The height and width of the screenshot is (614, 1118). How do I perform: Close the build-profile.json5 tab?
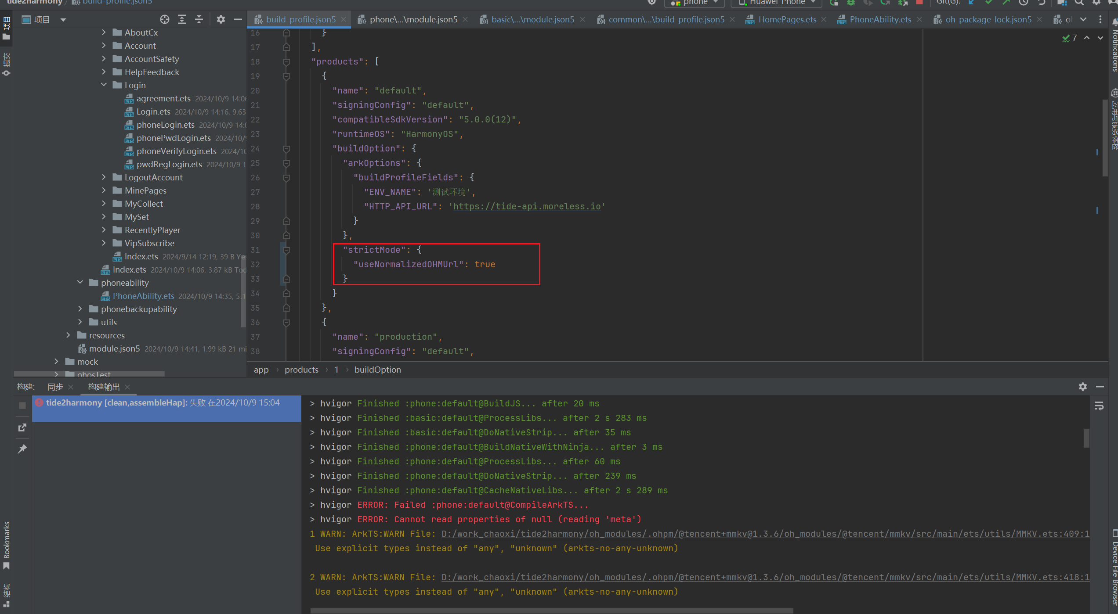click(x=344, y=19)
